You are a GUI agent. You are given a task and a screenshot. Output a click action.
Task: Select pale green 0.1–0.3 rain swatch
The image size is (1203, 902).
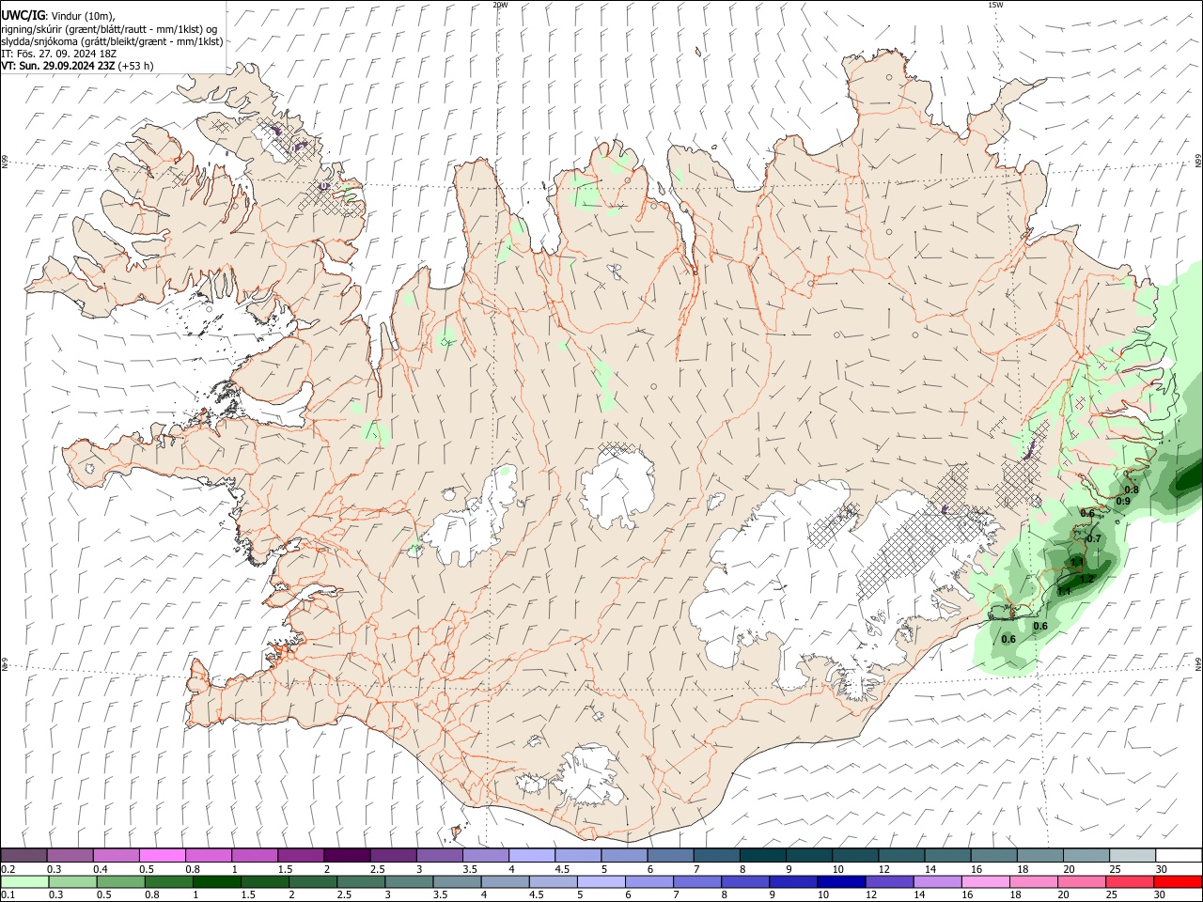coord(23,881)
